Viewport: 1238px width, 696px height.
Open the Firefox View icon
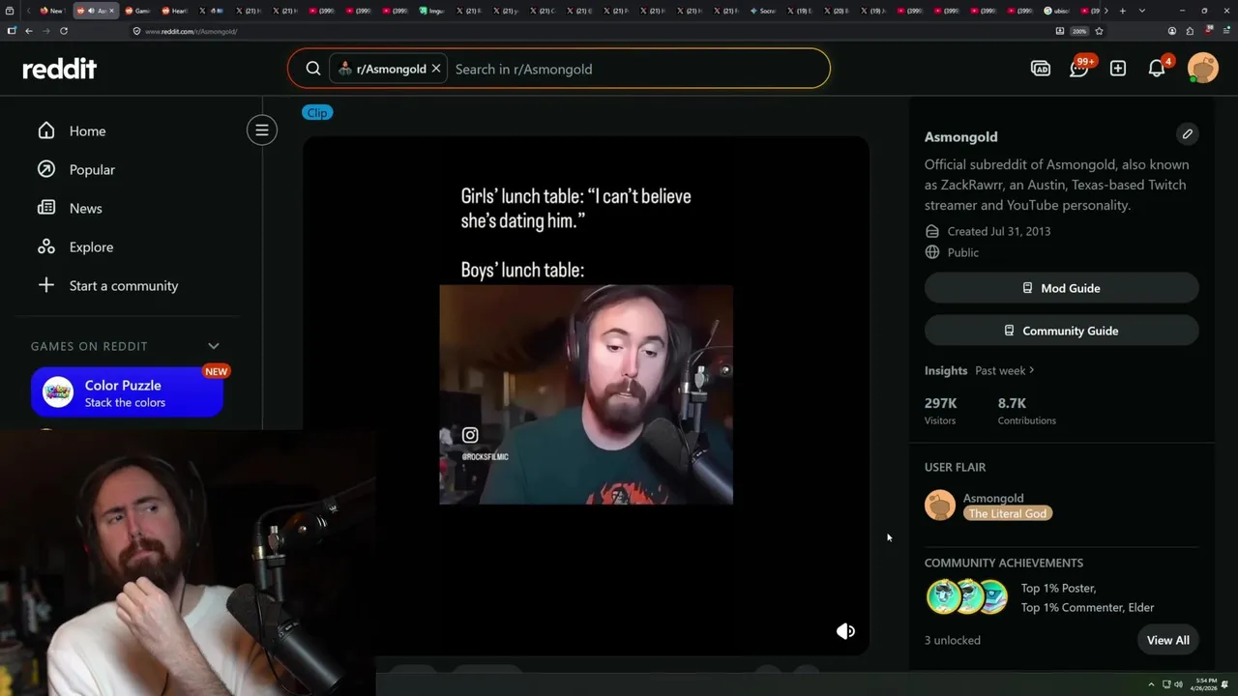12,11
